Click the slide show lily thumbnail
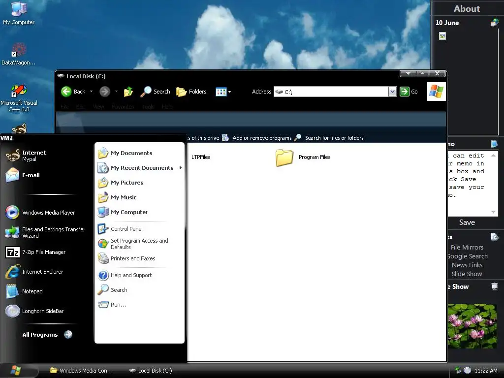 coord(472,326)
